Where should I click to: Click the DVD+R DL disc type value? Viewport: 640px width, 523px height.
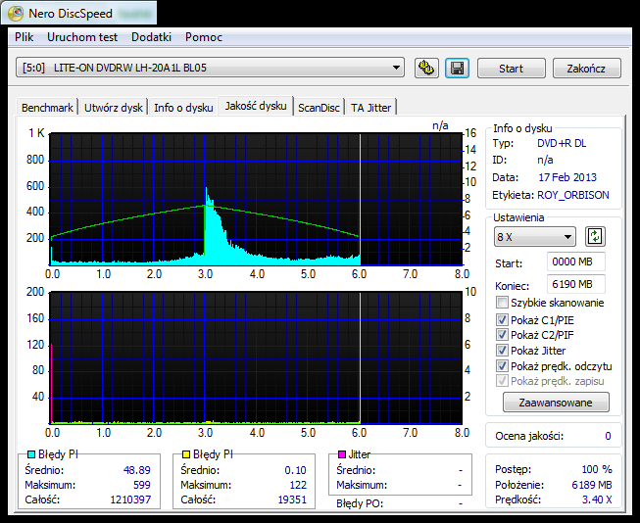coord(562,143)
